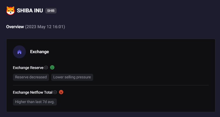Click the purple Exchange house icon
The height and width of the screenshot is (117, 220).
tap(19, 52)
